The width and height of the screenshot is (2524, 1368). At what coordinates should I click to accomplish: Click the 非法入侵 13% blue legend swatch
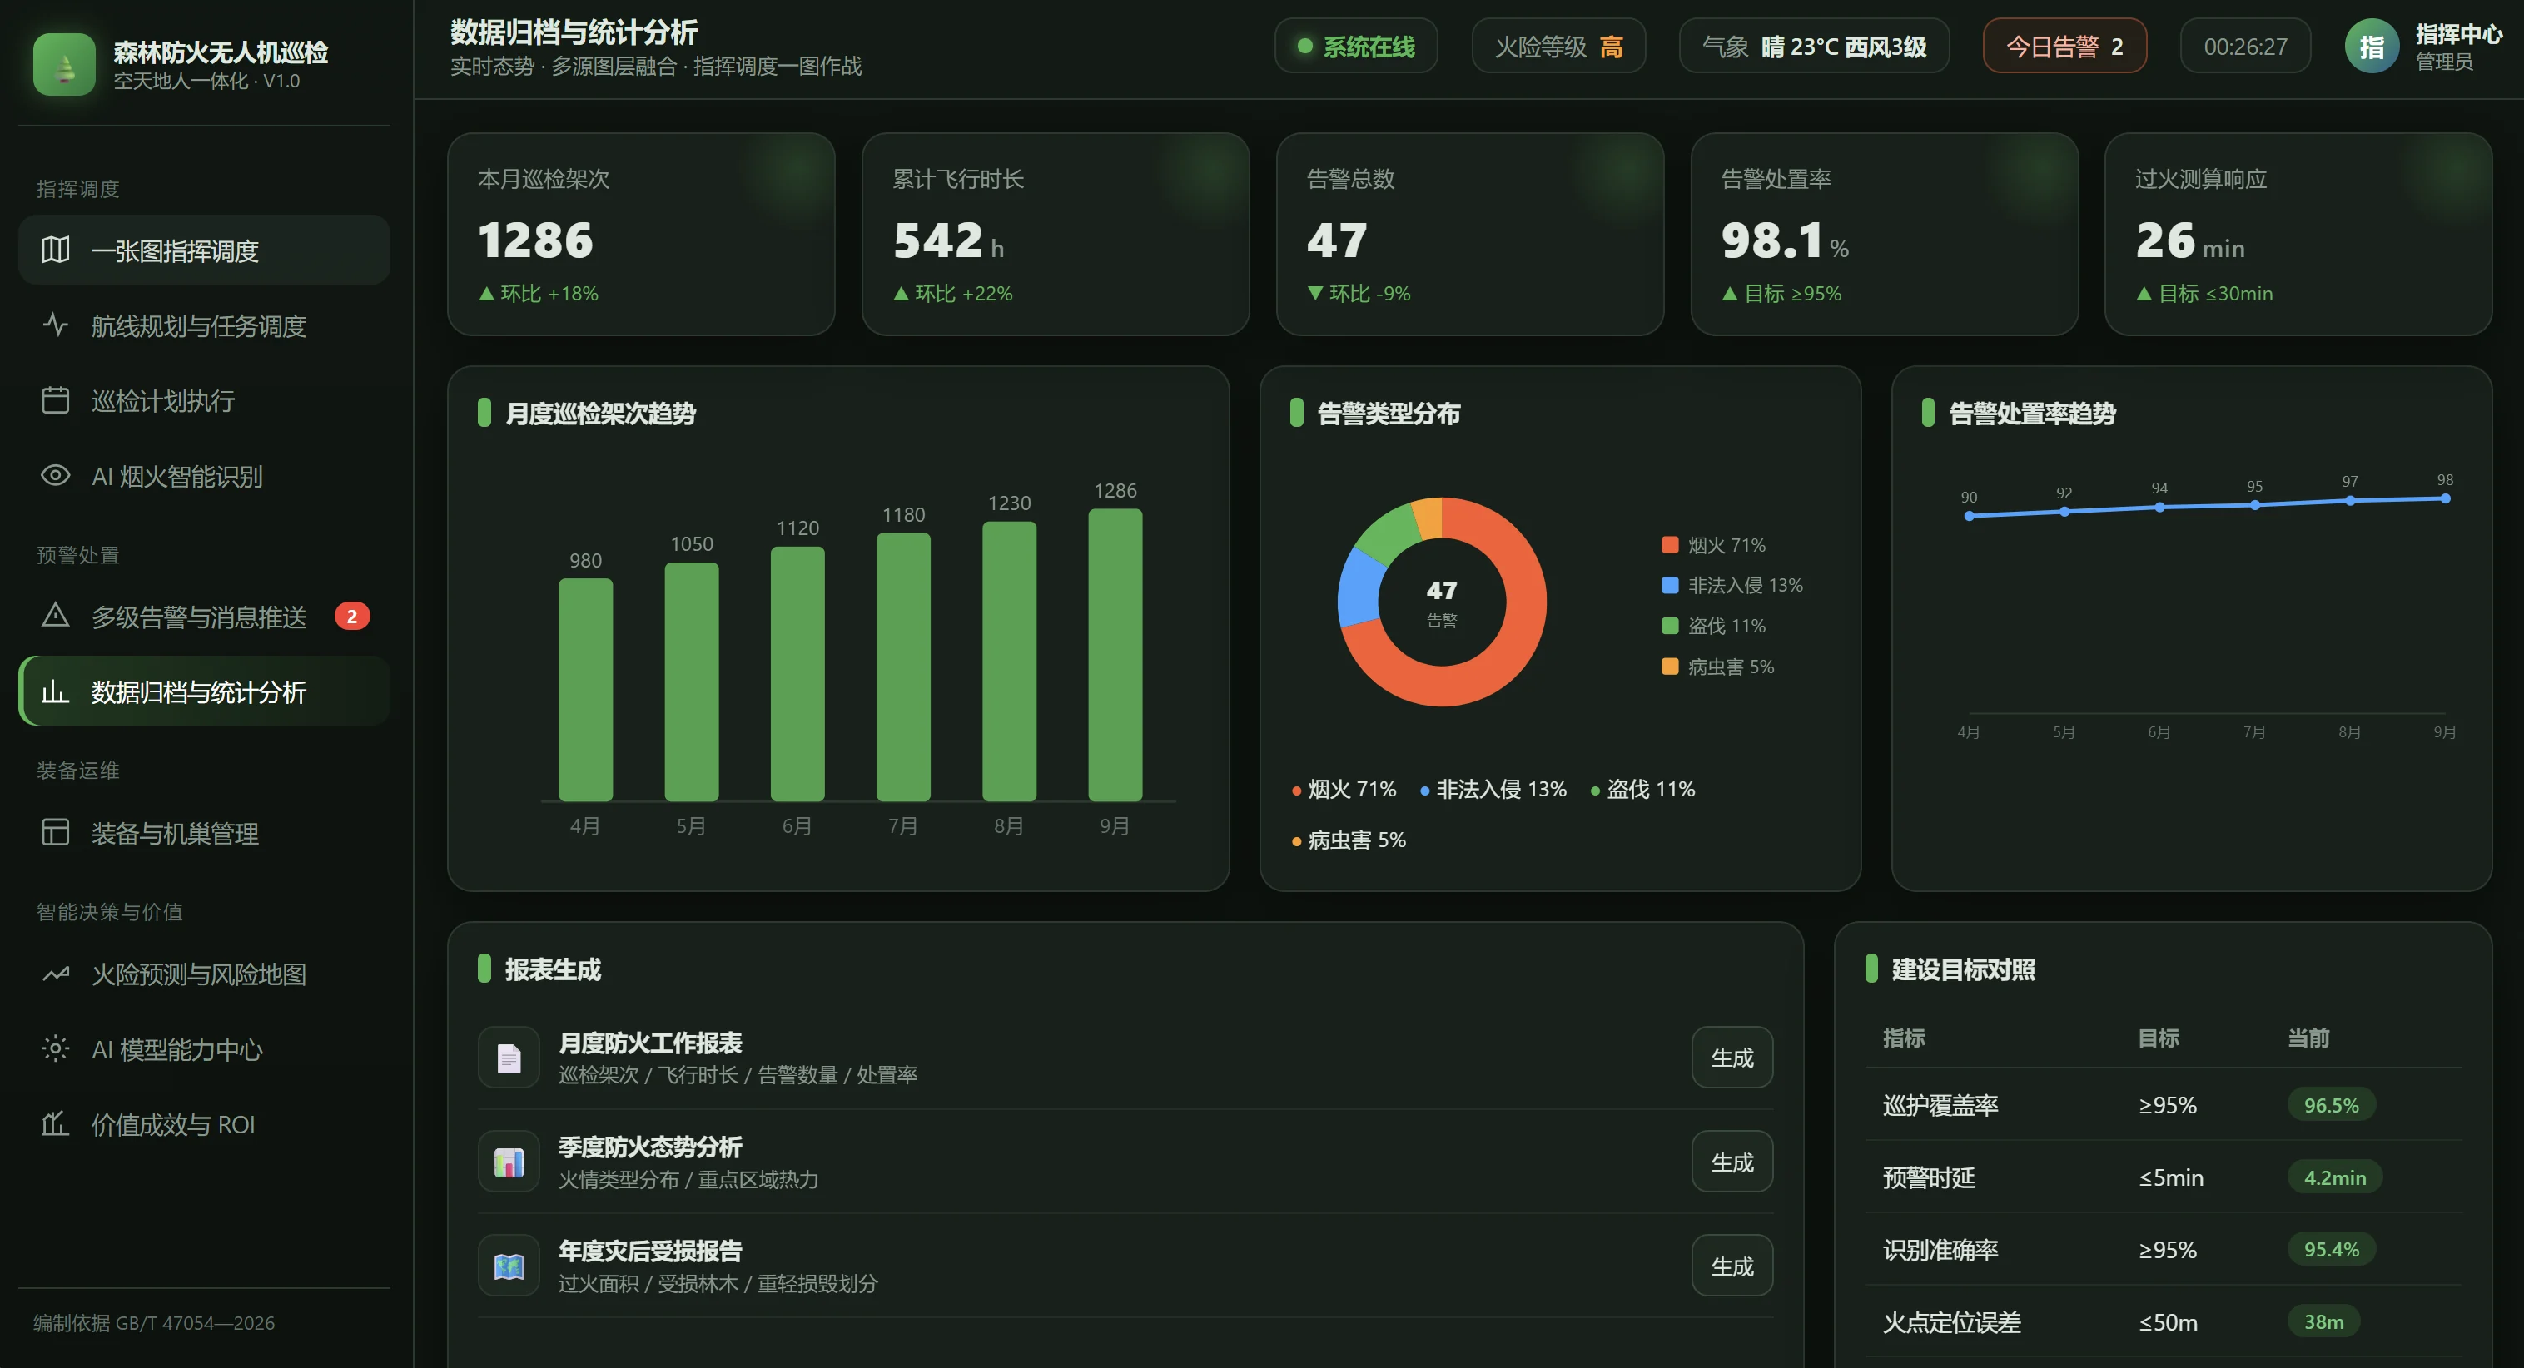(1670, 585)
